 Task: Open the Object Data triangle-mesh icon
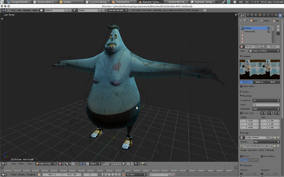tap(272, 15)
